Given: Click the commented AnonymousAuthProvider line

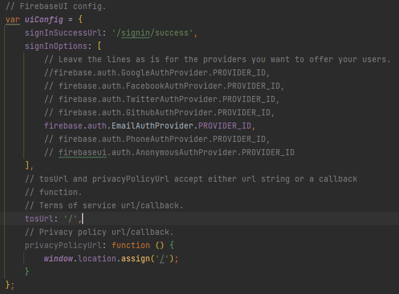Looking at the screenshot, I should click(x=169, y=152).
